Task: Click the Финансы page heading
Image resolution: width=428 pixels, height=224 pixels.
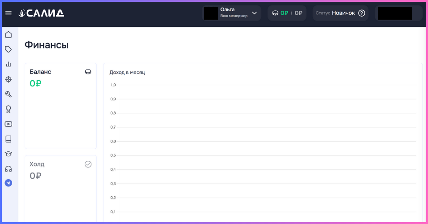Action: (x=47, y=45)
